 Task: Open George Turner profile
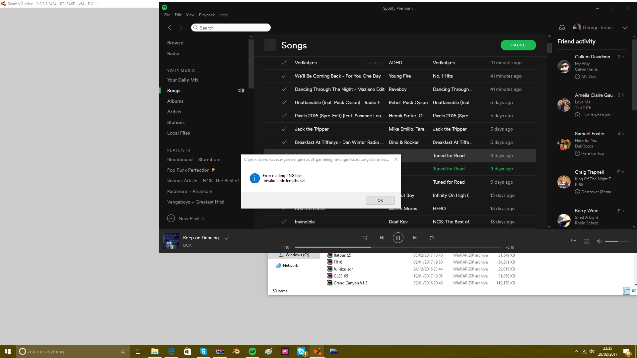pyautogui.click(x=593, y=28)
